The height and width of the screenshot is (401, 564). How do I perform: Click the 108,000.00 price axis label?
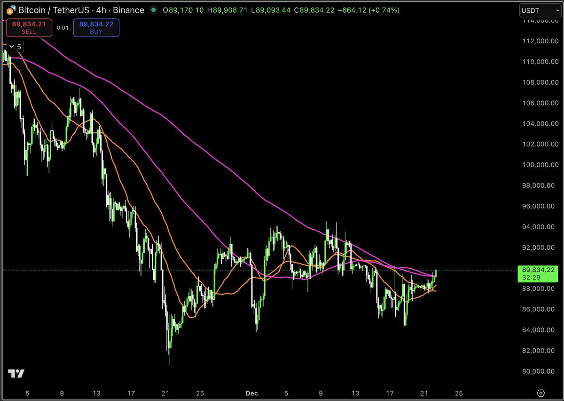pyautogui.click(x=540, y=83)
